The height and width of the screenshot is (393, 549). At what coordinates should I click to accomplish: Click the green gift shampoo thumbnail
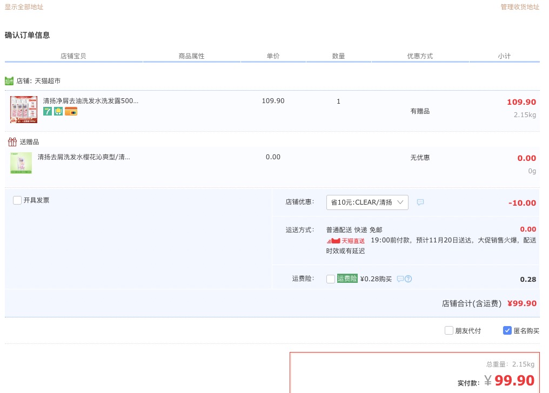(21, 163)
